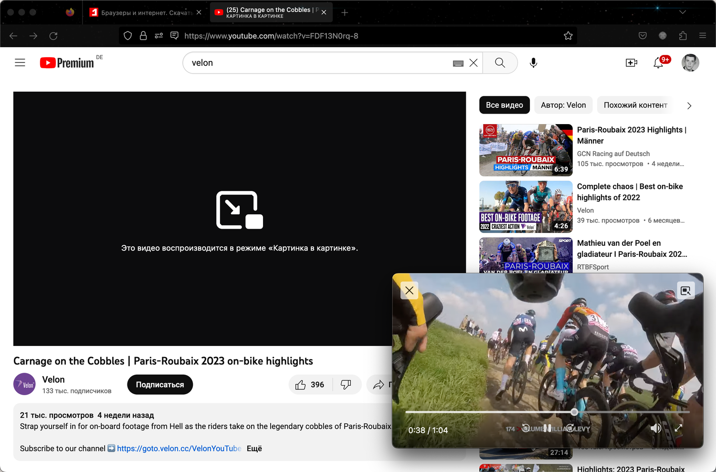Viewport: 716px width, 472px height.
Task: Open Firefox account icon in toolbar
Action: coord(663,36)
